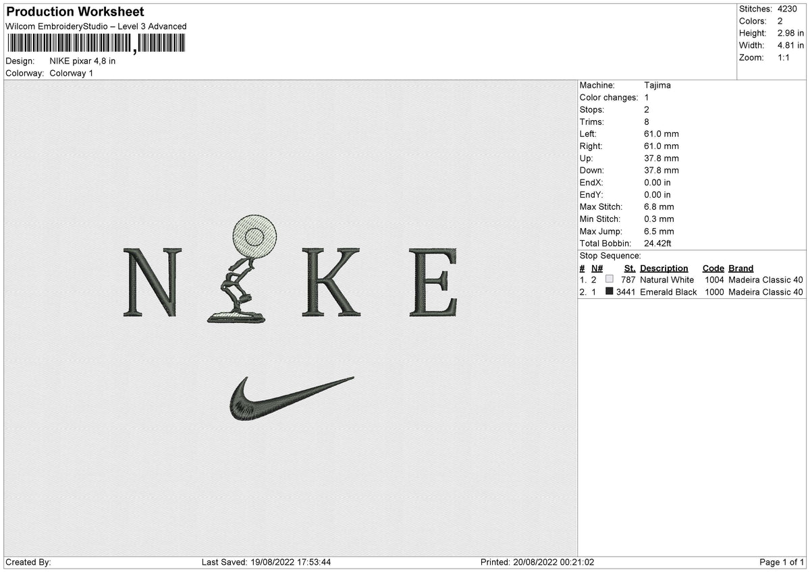The width and height of the screenshot is (810, 572).
Task: Click the Stops value 2
Action: click(647, 110)
